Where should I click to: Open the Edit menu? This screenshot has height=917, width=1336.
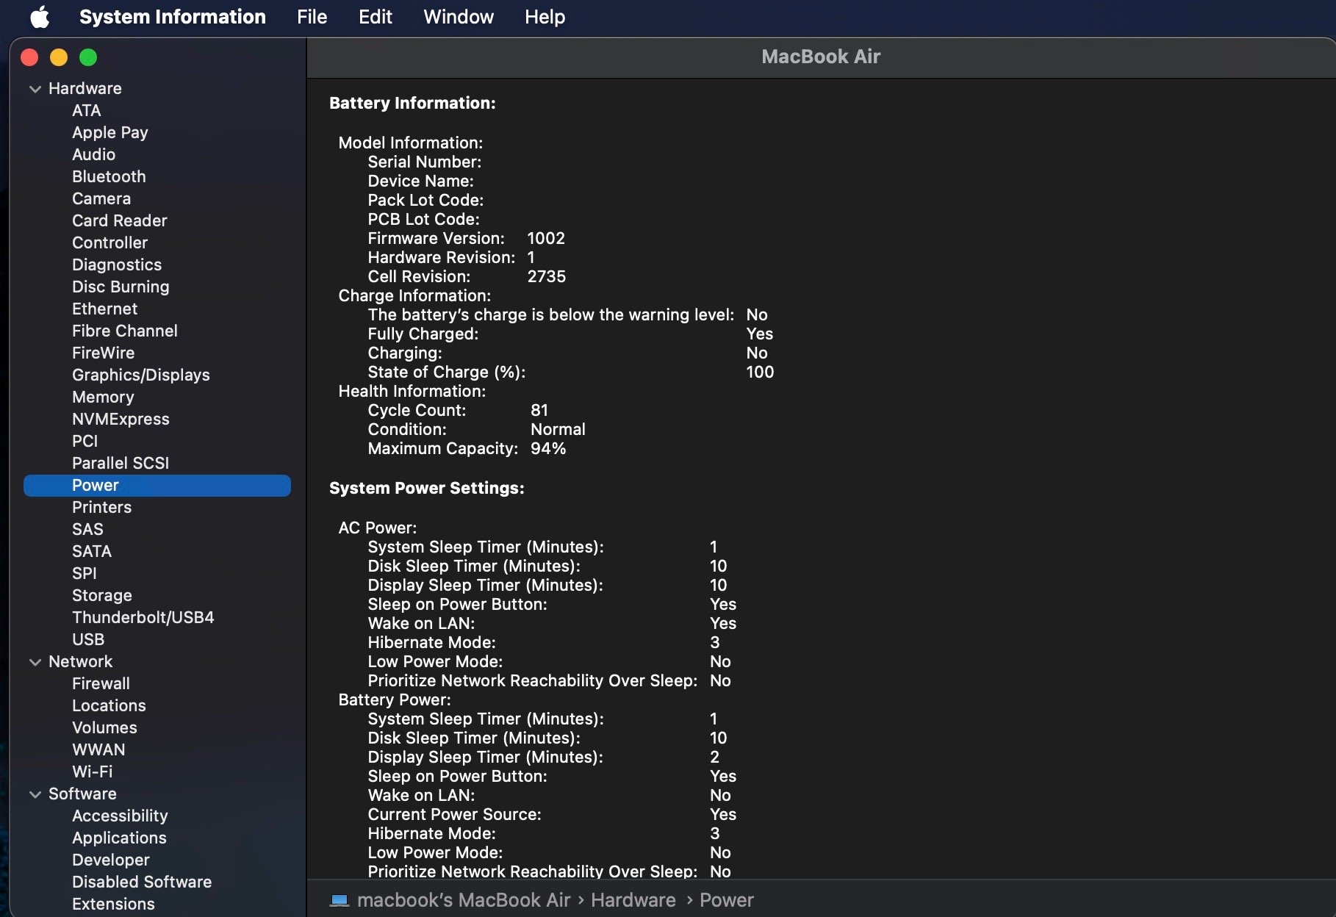(375, 17)
